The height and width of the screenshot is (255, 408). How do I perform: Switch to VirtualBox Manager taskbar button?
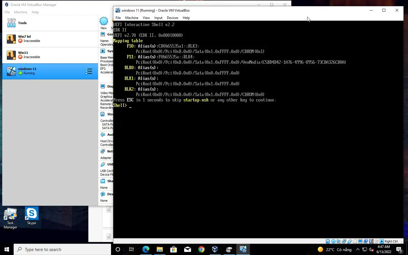coord(215,249)
